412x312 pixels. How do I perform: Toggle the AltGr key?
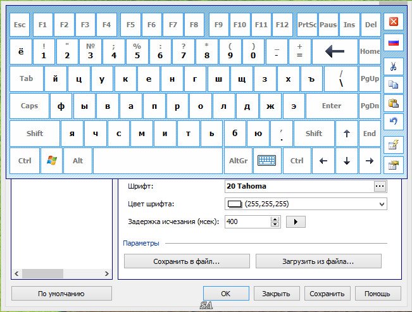click(239, 161)
